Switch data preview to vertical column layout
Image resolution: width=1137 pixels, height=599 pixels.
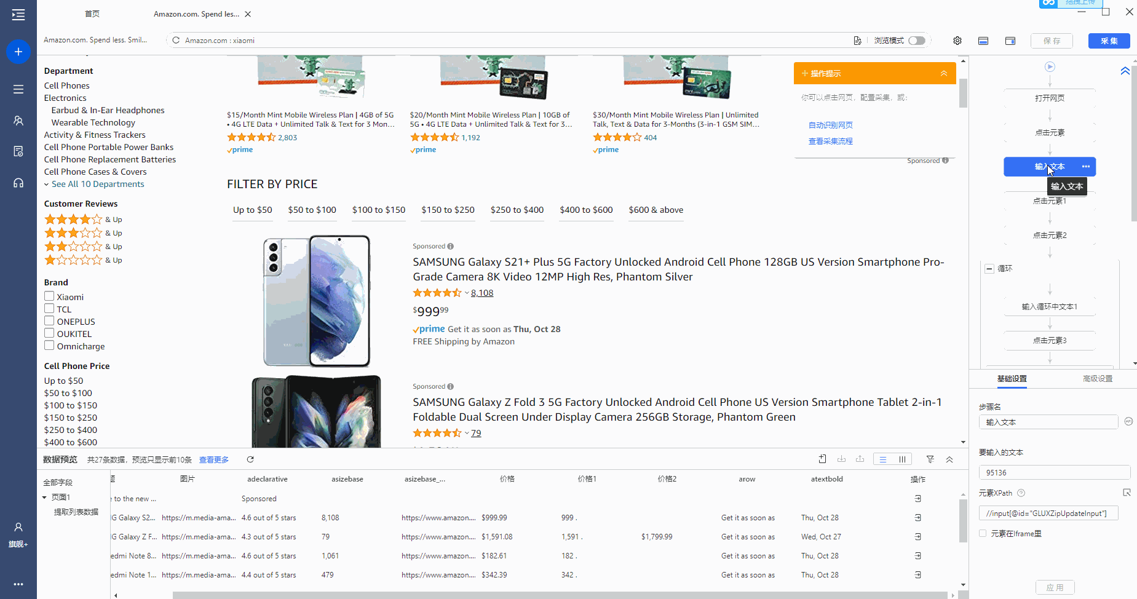tap(902, 459)
